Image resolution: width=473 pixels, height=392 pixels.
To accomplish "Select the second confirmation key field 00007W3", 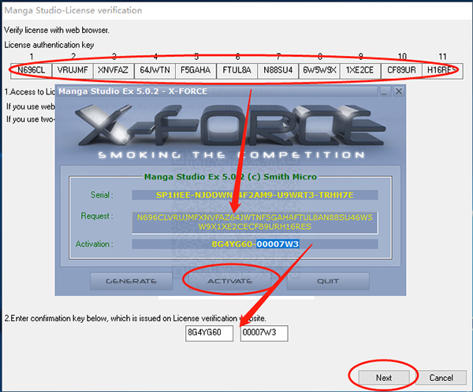I will [264, 334].
